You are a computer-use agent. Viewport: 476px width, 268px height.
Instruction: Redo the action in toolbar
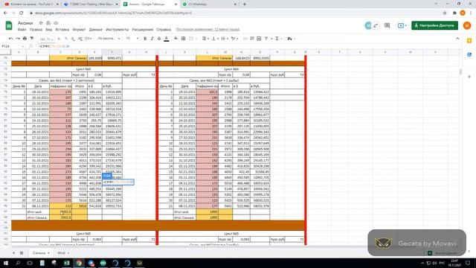(x=18, y=39)
